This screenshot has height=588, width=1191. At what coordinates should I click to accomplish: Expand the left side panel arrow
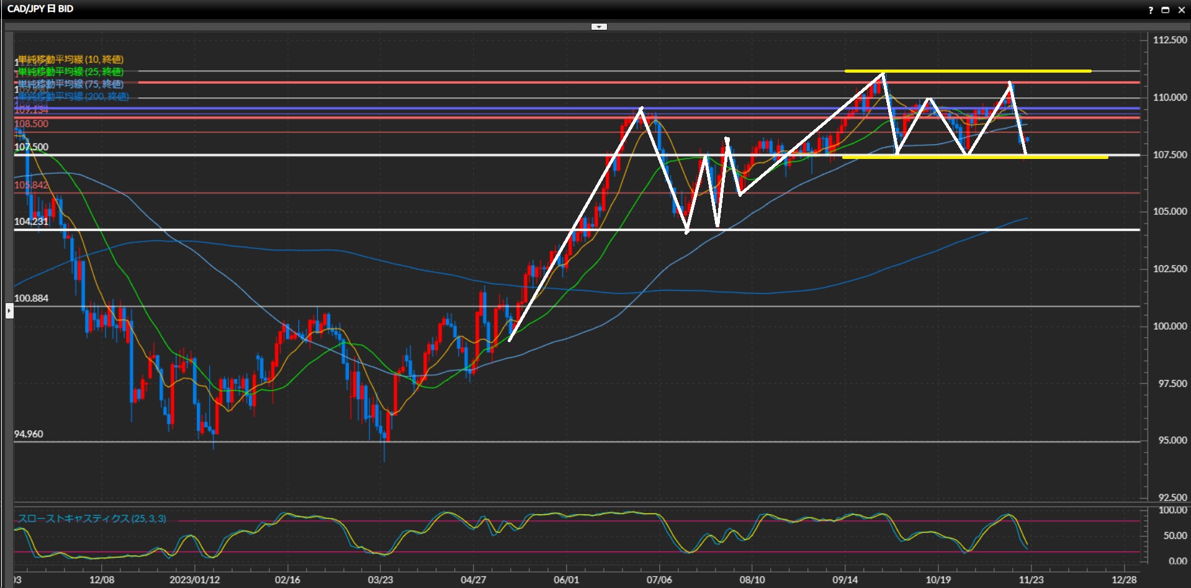[x=9, y=310]
